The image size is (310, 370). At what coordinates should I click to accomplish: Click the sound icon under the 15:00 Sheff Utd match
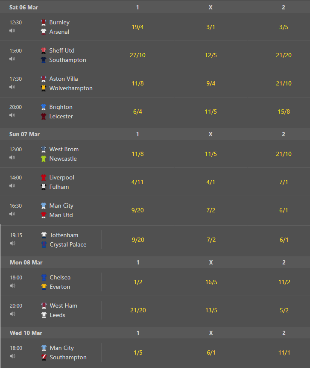click(x=12, y=59)
